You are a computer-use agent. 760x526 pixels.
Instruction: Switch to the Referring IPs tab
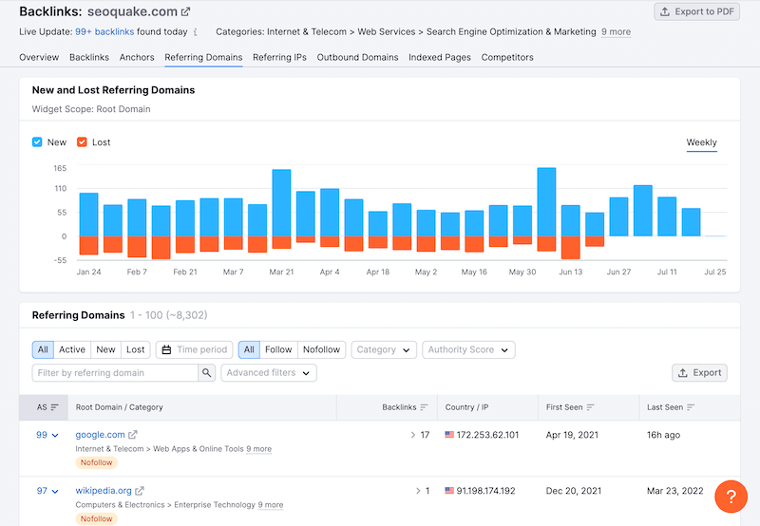click(279, 57)
